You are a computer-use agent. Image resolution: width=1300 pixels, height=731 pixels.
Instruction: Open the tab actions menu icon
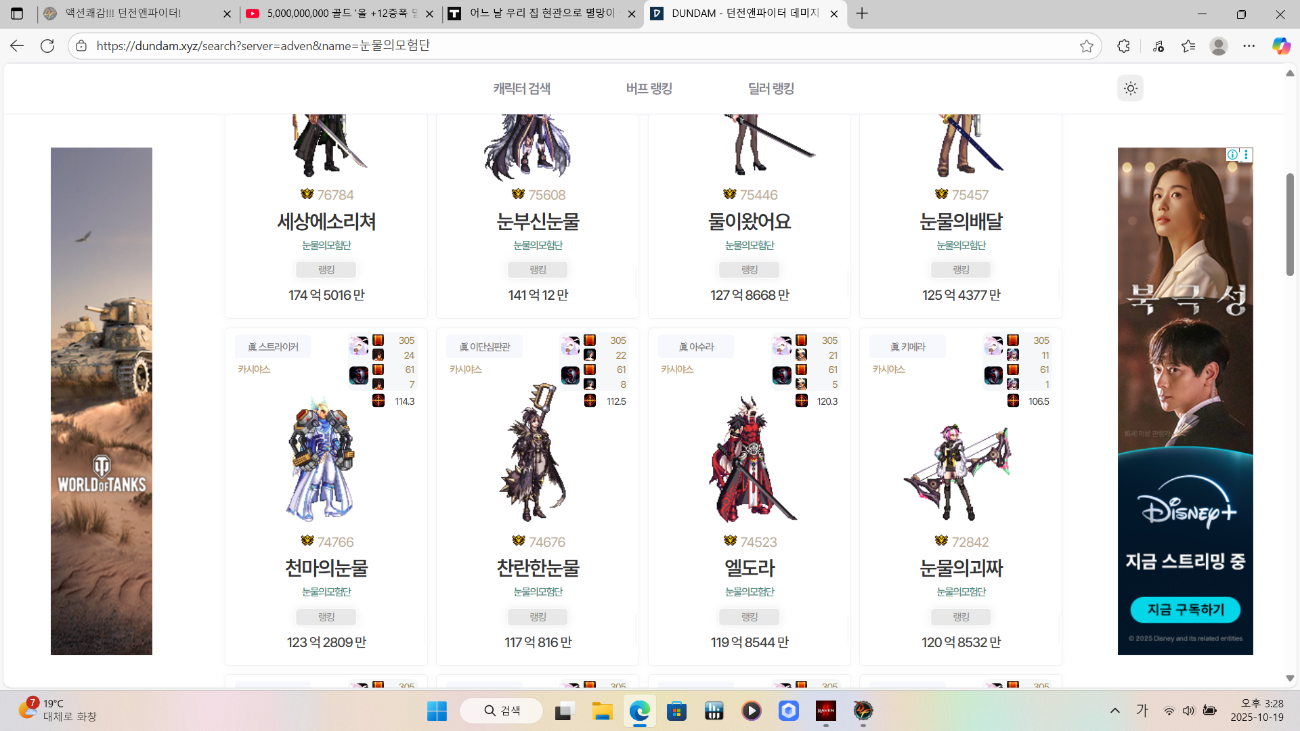click(17, 14)
